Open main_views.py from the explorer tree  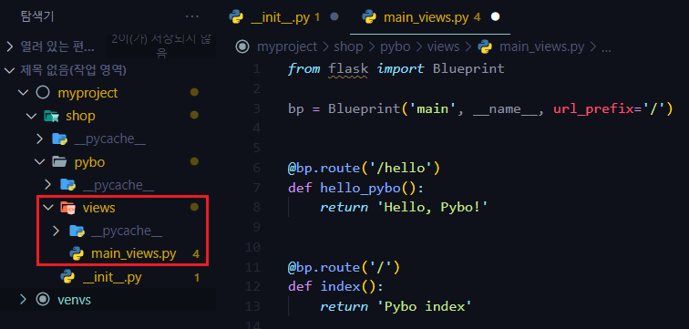(134, 254)
